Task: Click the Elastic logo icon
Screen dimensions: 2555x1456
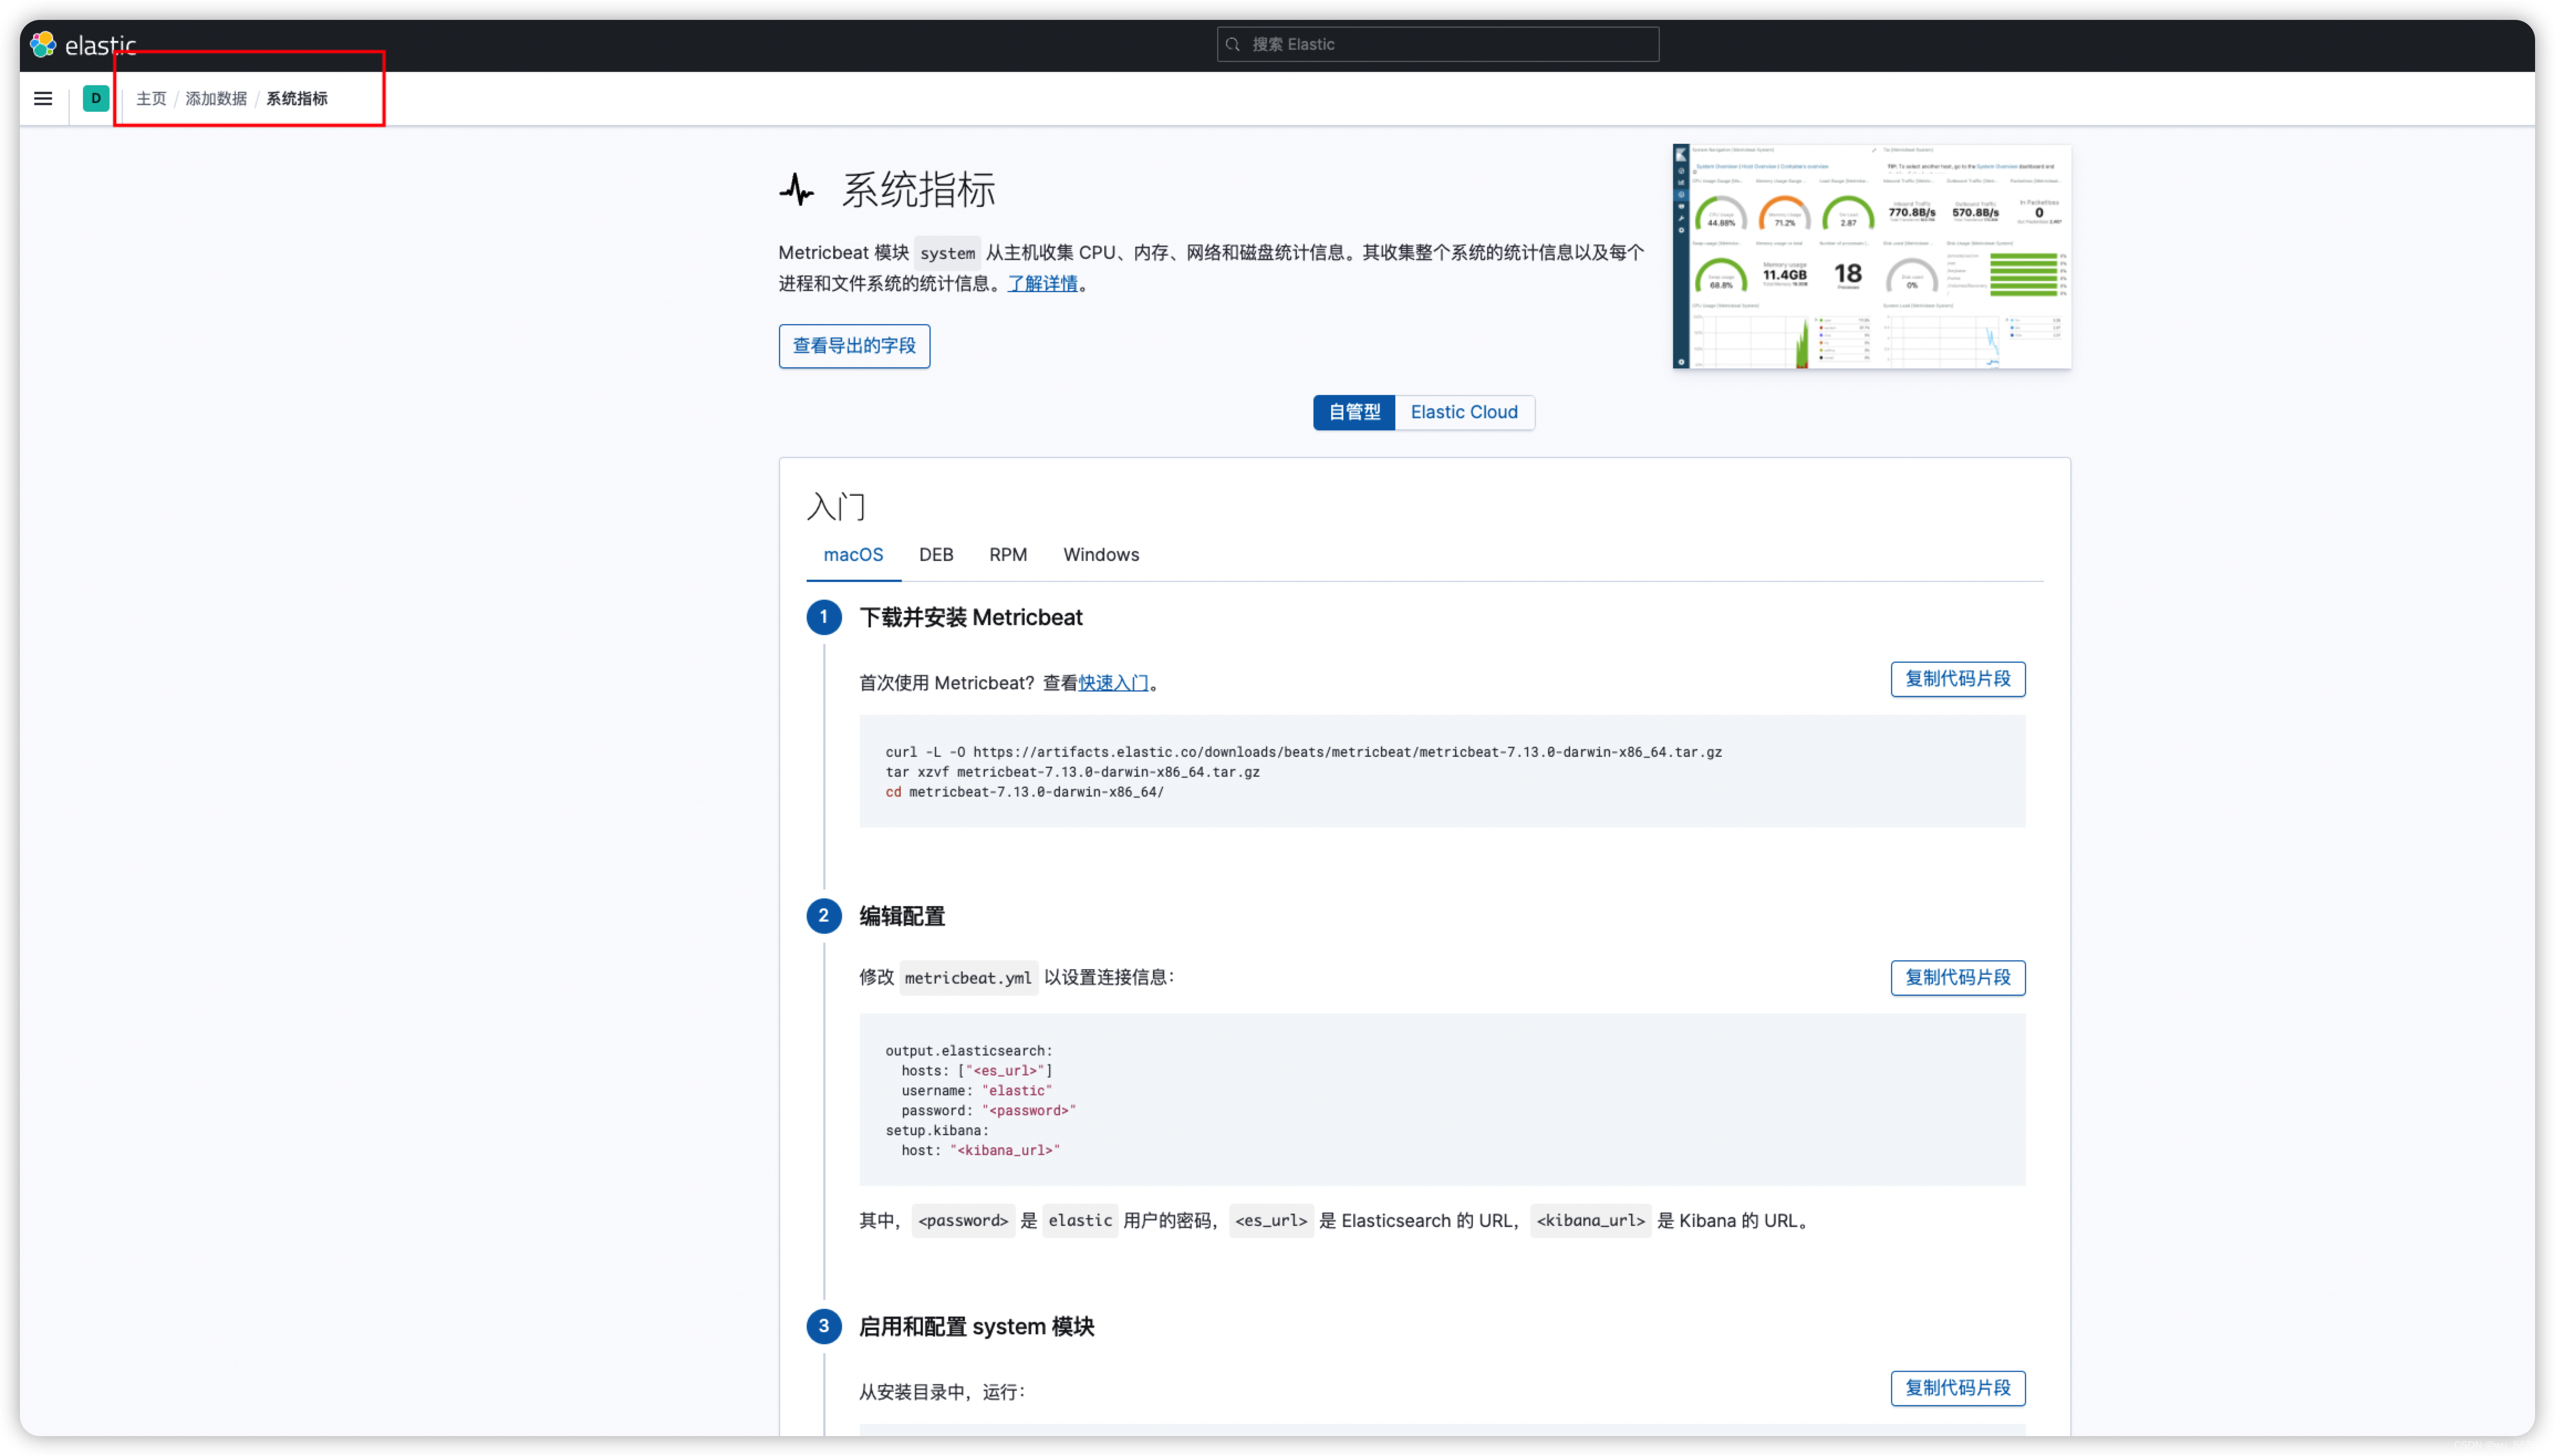Action: (43, 44)
